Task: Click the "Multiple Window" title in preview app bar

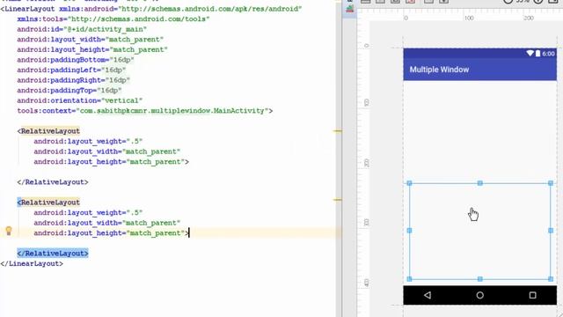Action: 439,70
